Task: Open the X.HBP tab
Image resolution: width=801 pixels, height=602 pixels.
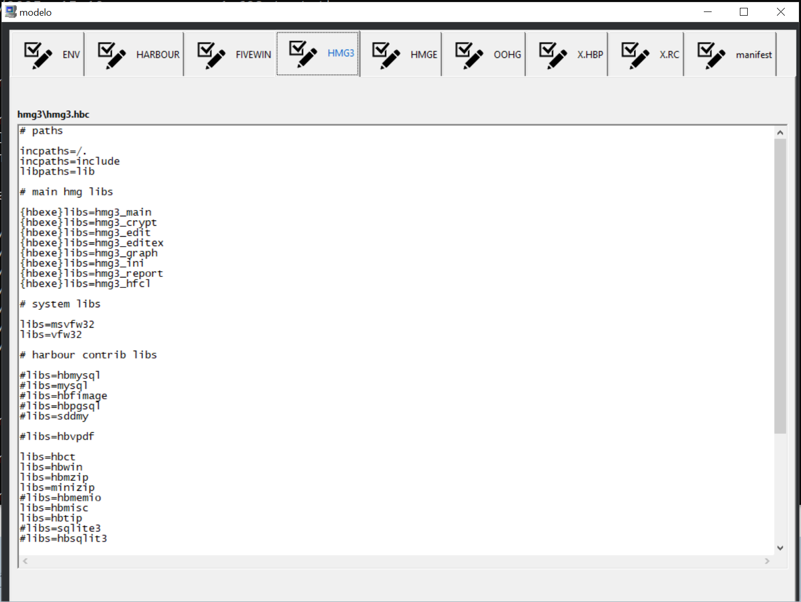Action: point(567,54)
